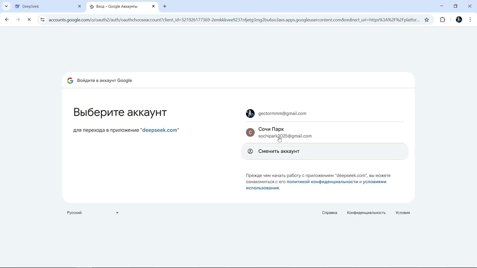Open Chrome three-dot menu

(470, 20)
